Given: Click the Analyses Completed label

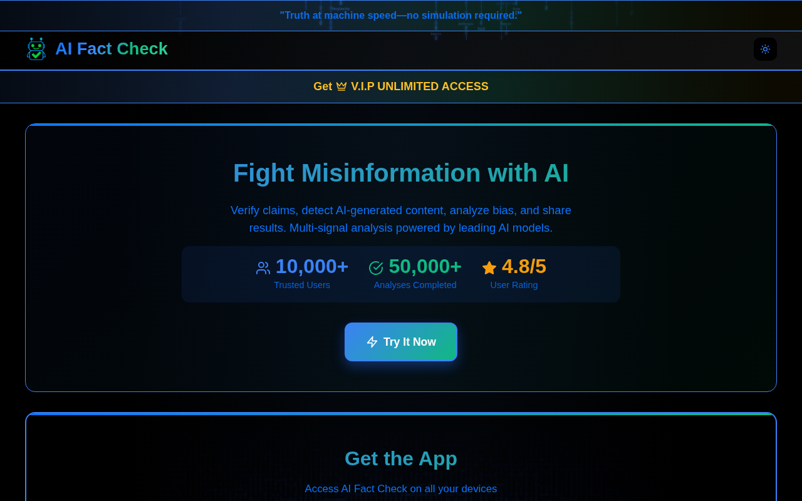Looking at the screenshot, I should (415, 285).
